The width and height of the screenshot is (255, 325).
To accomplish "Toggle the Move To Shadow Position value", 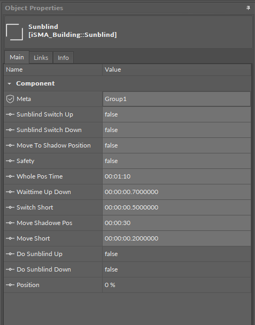I will (176, 145).
